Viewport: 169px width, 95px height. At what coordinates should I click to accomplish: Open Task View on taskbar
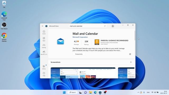pyautogui.click(x=81, y=92)
